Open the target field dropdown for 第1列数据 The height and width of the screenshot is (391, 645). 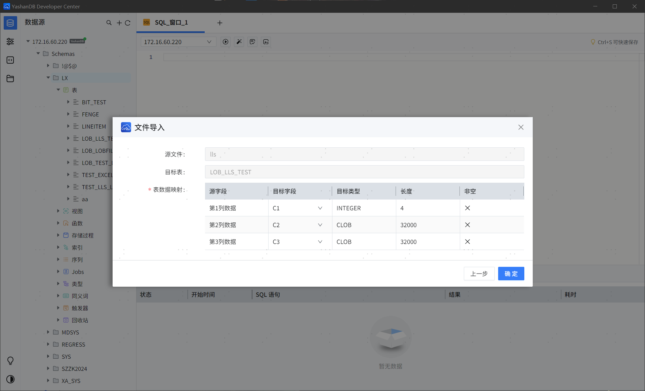[x=320, y=208]
